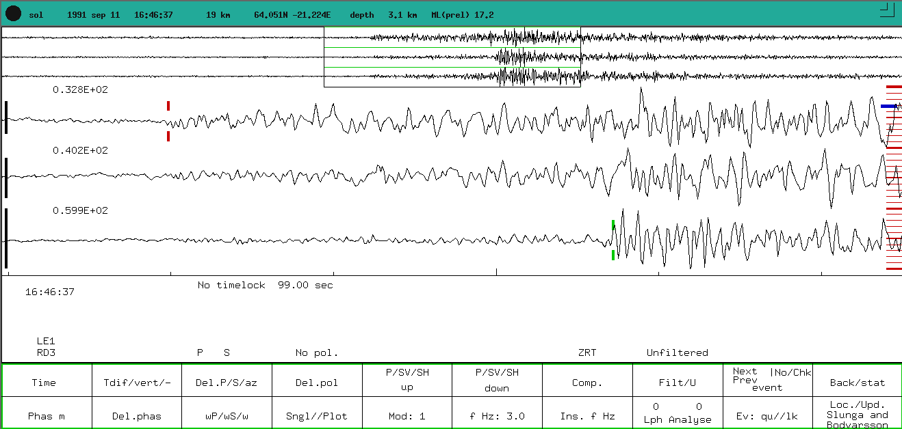Image resolution: width=902 pixels, height=429 pixels.
Task: Click the Back/stat button
Action: click(857, 383)
